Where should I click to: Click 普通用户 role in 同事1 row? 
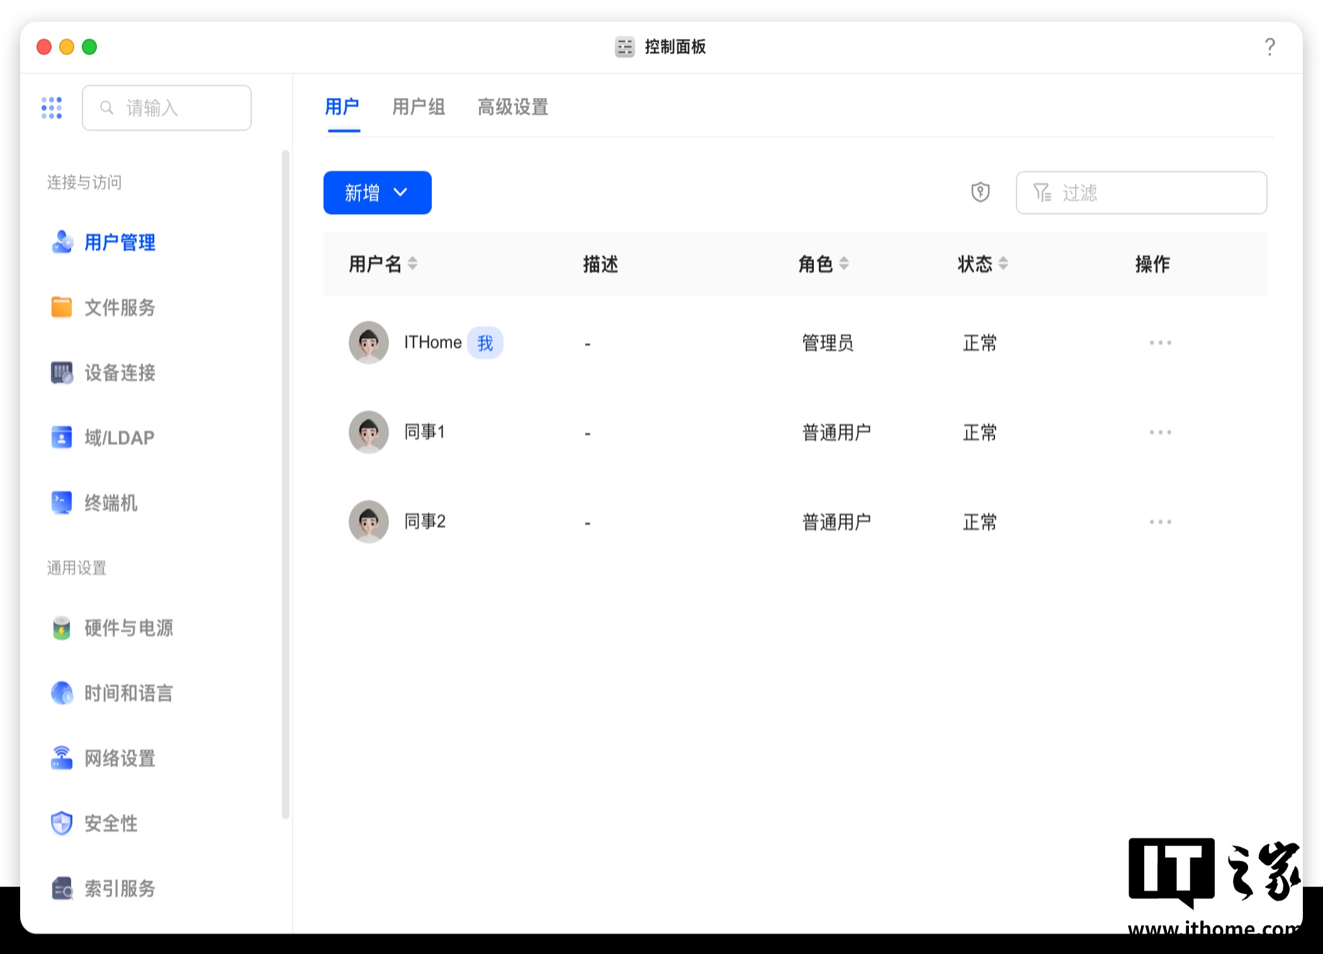click(x=836, y=433)
